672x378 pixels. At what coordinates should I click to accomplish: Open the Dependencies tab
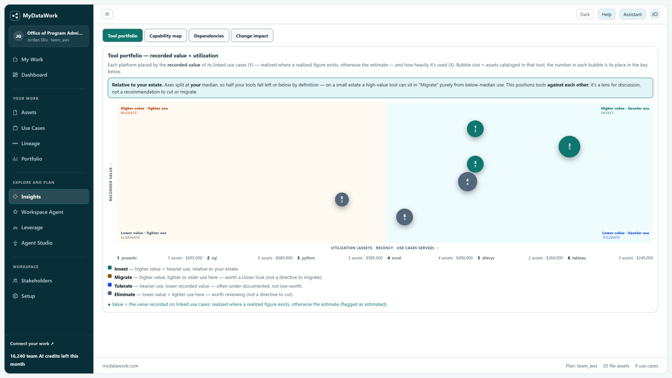(209, 36)
